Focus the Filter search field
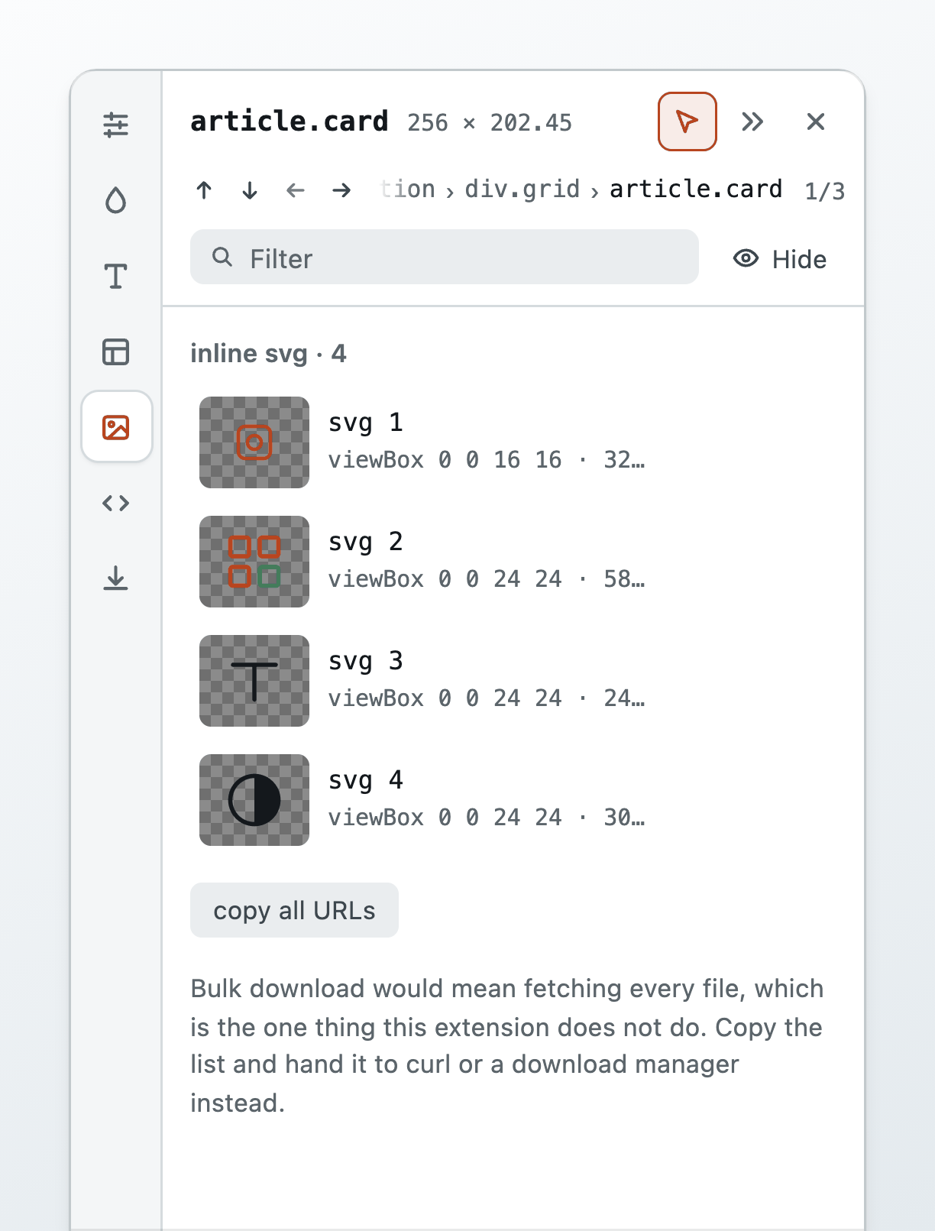 [445, 258]
